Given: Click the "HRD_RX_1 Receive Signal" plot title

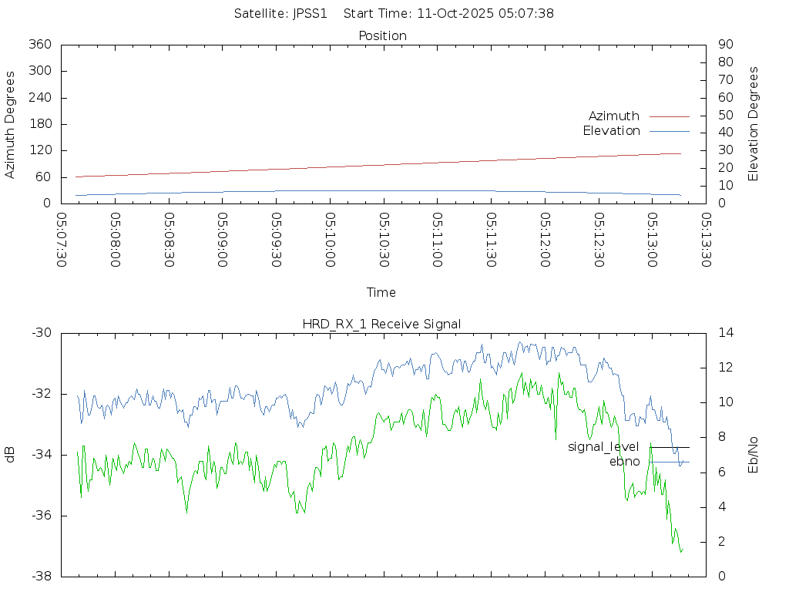Looking at the screenshot, I should point(381,324).
